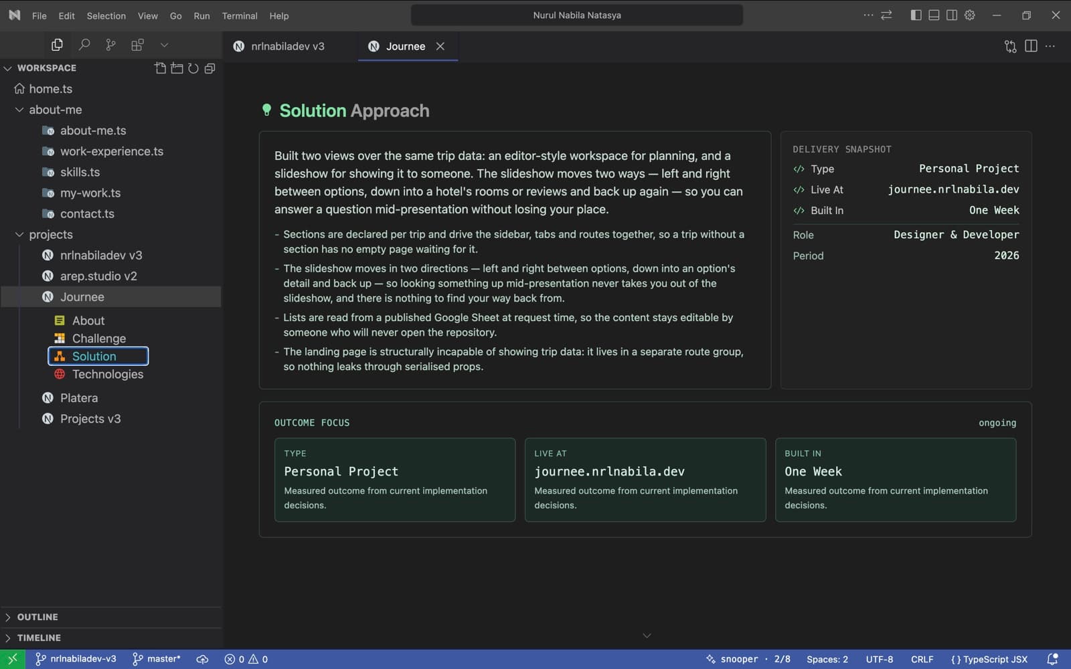Refresh the workspace explorer

193,68
